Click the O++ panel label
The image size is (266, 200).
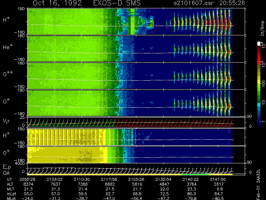pos(8,74)
